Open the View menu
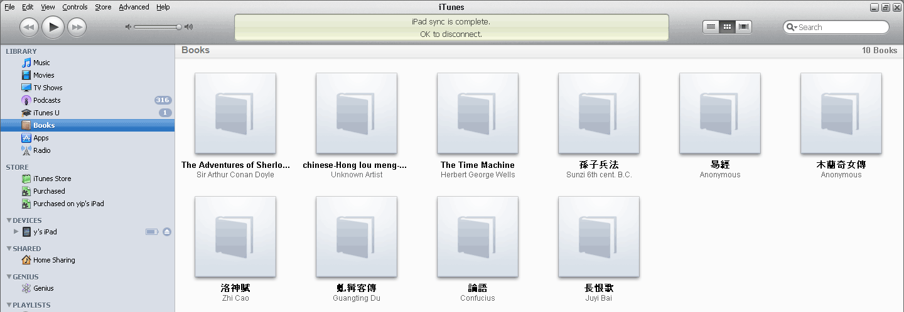 coord(48,7)
